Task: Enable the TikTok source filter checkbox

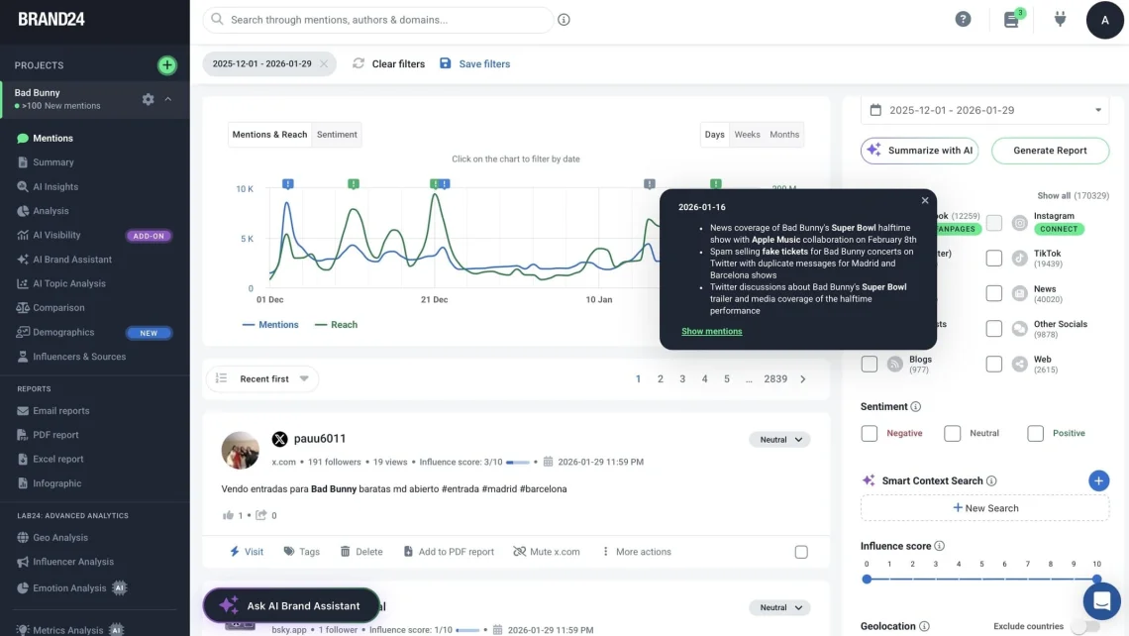Action: coord(994,258)
